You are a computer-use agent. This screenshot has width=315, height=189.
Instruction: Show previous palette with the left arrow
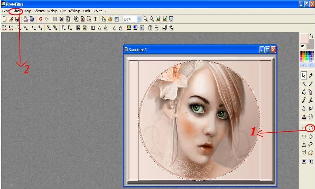pos(304,65)
